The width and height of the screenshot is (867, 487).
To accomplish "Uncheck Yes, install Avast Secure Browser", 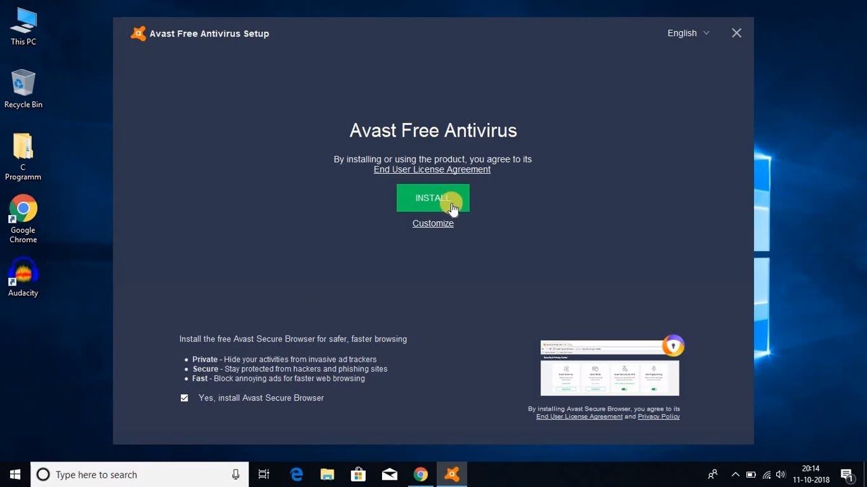I will pyautogui.click(x=184, y=398).
